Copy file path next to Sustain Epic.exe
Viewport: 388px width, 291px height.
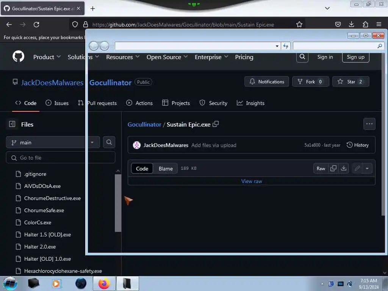pos(216,124)
